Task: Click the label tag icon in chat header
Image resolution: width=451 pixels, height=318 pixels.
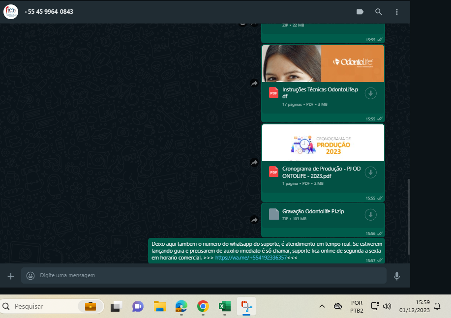Action: [x=360, y=12]
